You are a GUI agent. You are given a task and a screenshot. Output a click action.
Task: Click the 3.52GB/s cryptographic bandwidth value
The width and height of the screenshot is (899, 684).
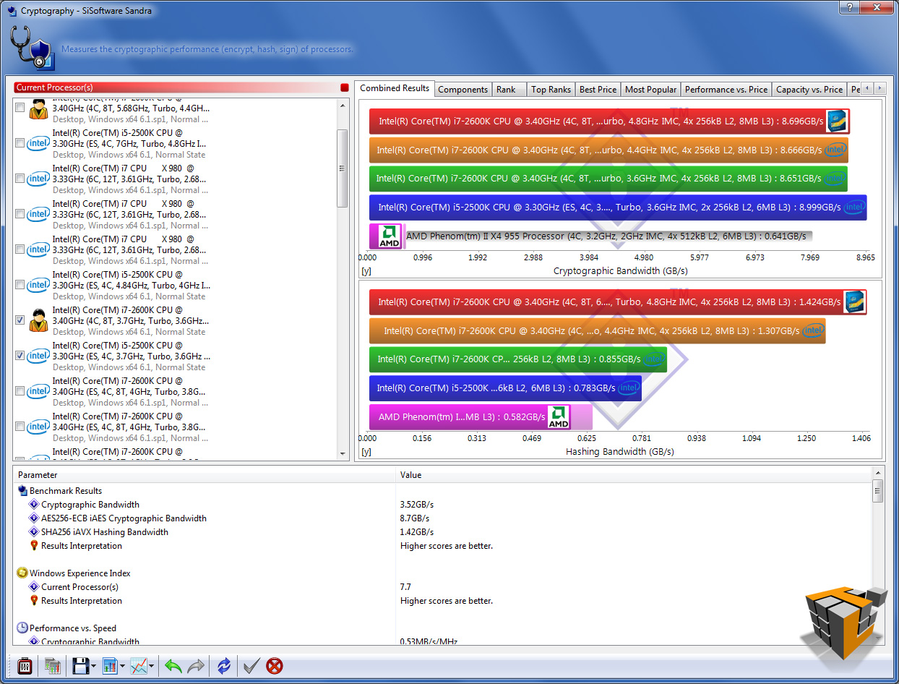tap(417, 505)
